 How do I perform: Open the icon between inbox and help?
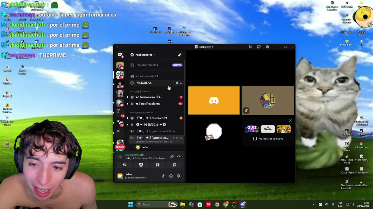point(259,47)
